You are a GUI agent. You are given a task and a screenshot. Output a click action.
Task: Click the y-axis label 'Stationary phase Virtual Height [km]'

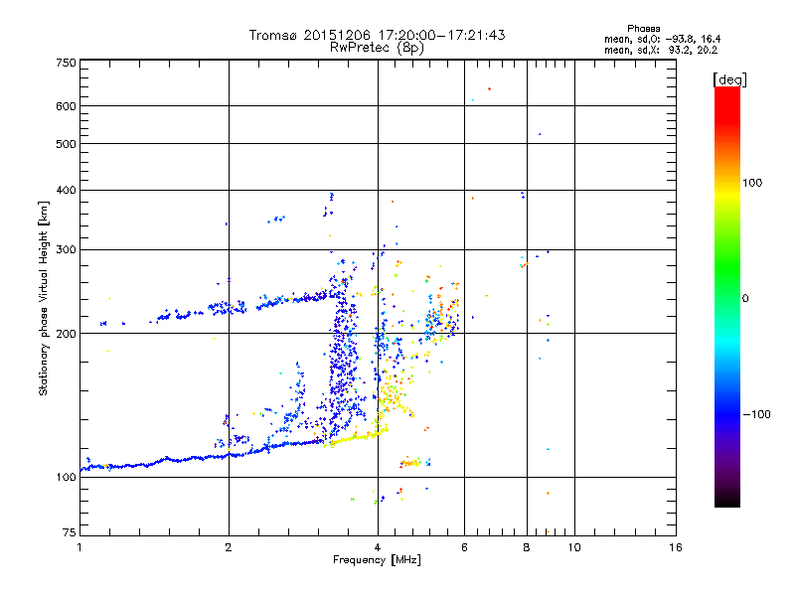pyautogui.click(x=43, y=299)
